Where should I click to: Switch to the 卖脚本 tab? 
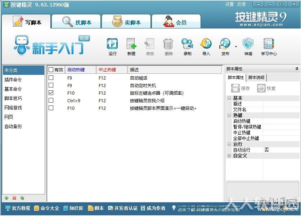tap(126, 22)
